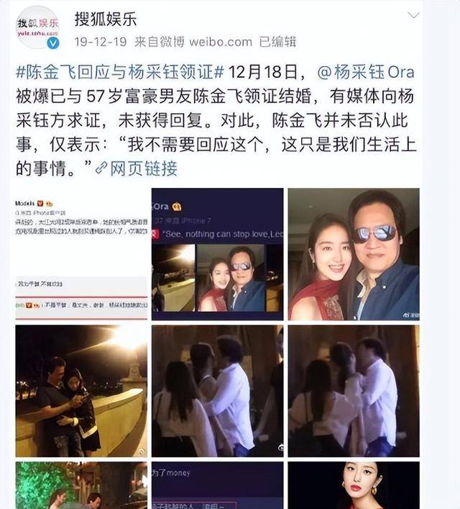Open the 网页链接 web link
The height and width of the screenshot is (509, 460).
point(144,168)
